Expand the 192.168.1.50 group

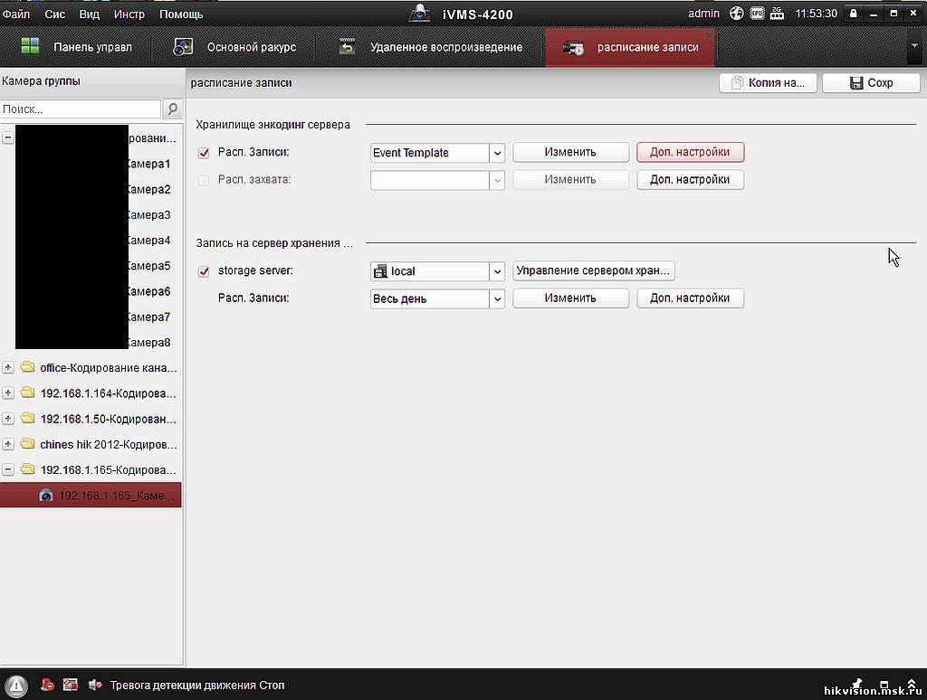tap(7, 418)
